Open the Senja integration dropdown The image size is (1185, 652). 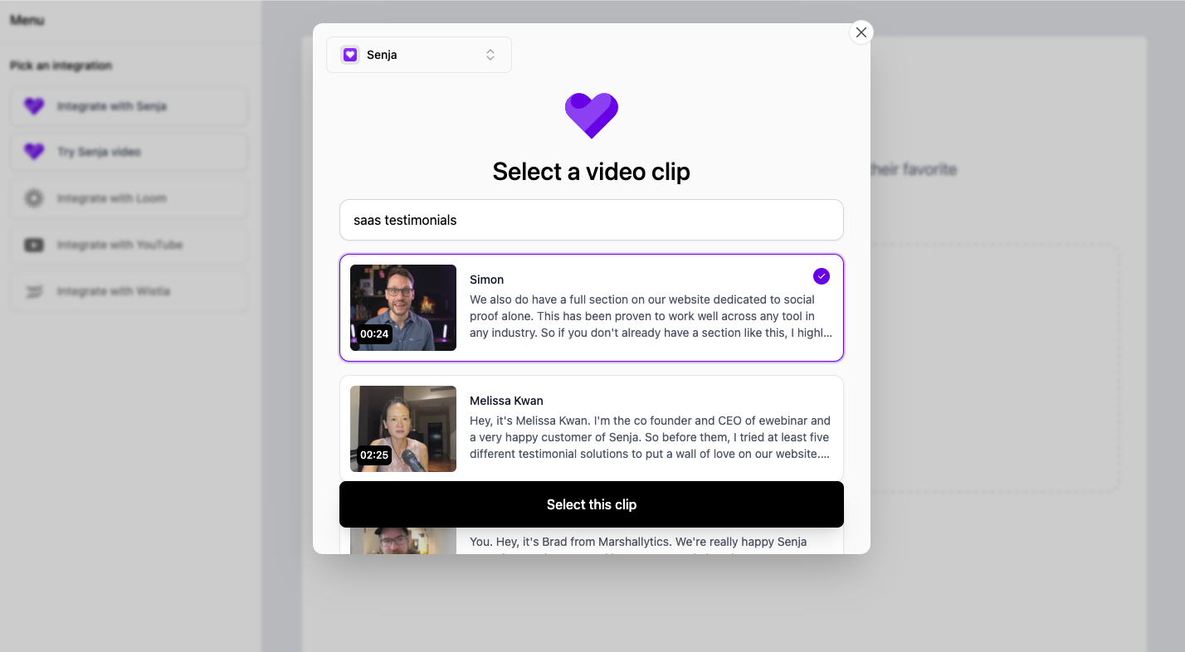click(x=419, y=55)
